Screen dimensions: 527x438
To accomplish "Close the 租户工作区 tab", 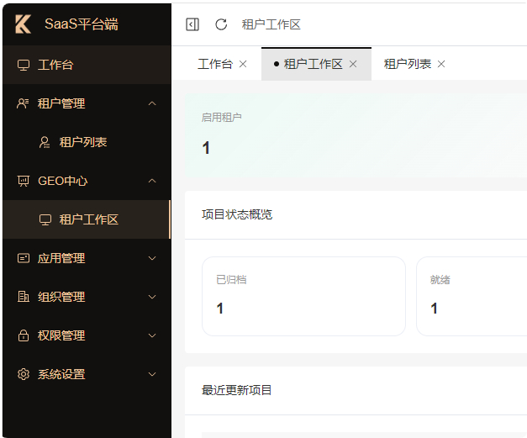I will (x=353, y=64).
